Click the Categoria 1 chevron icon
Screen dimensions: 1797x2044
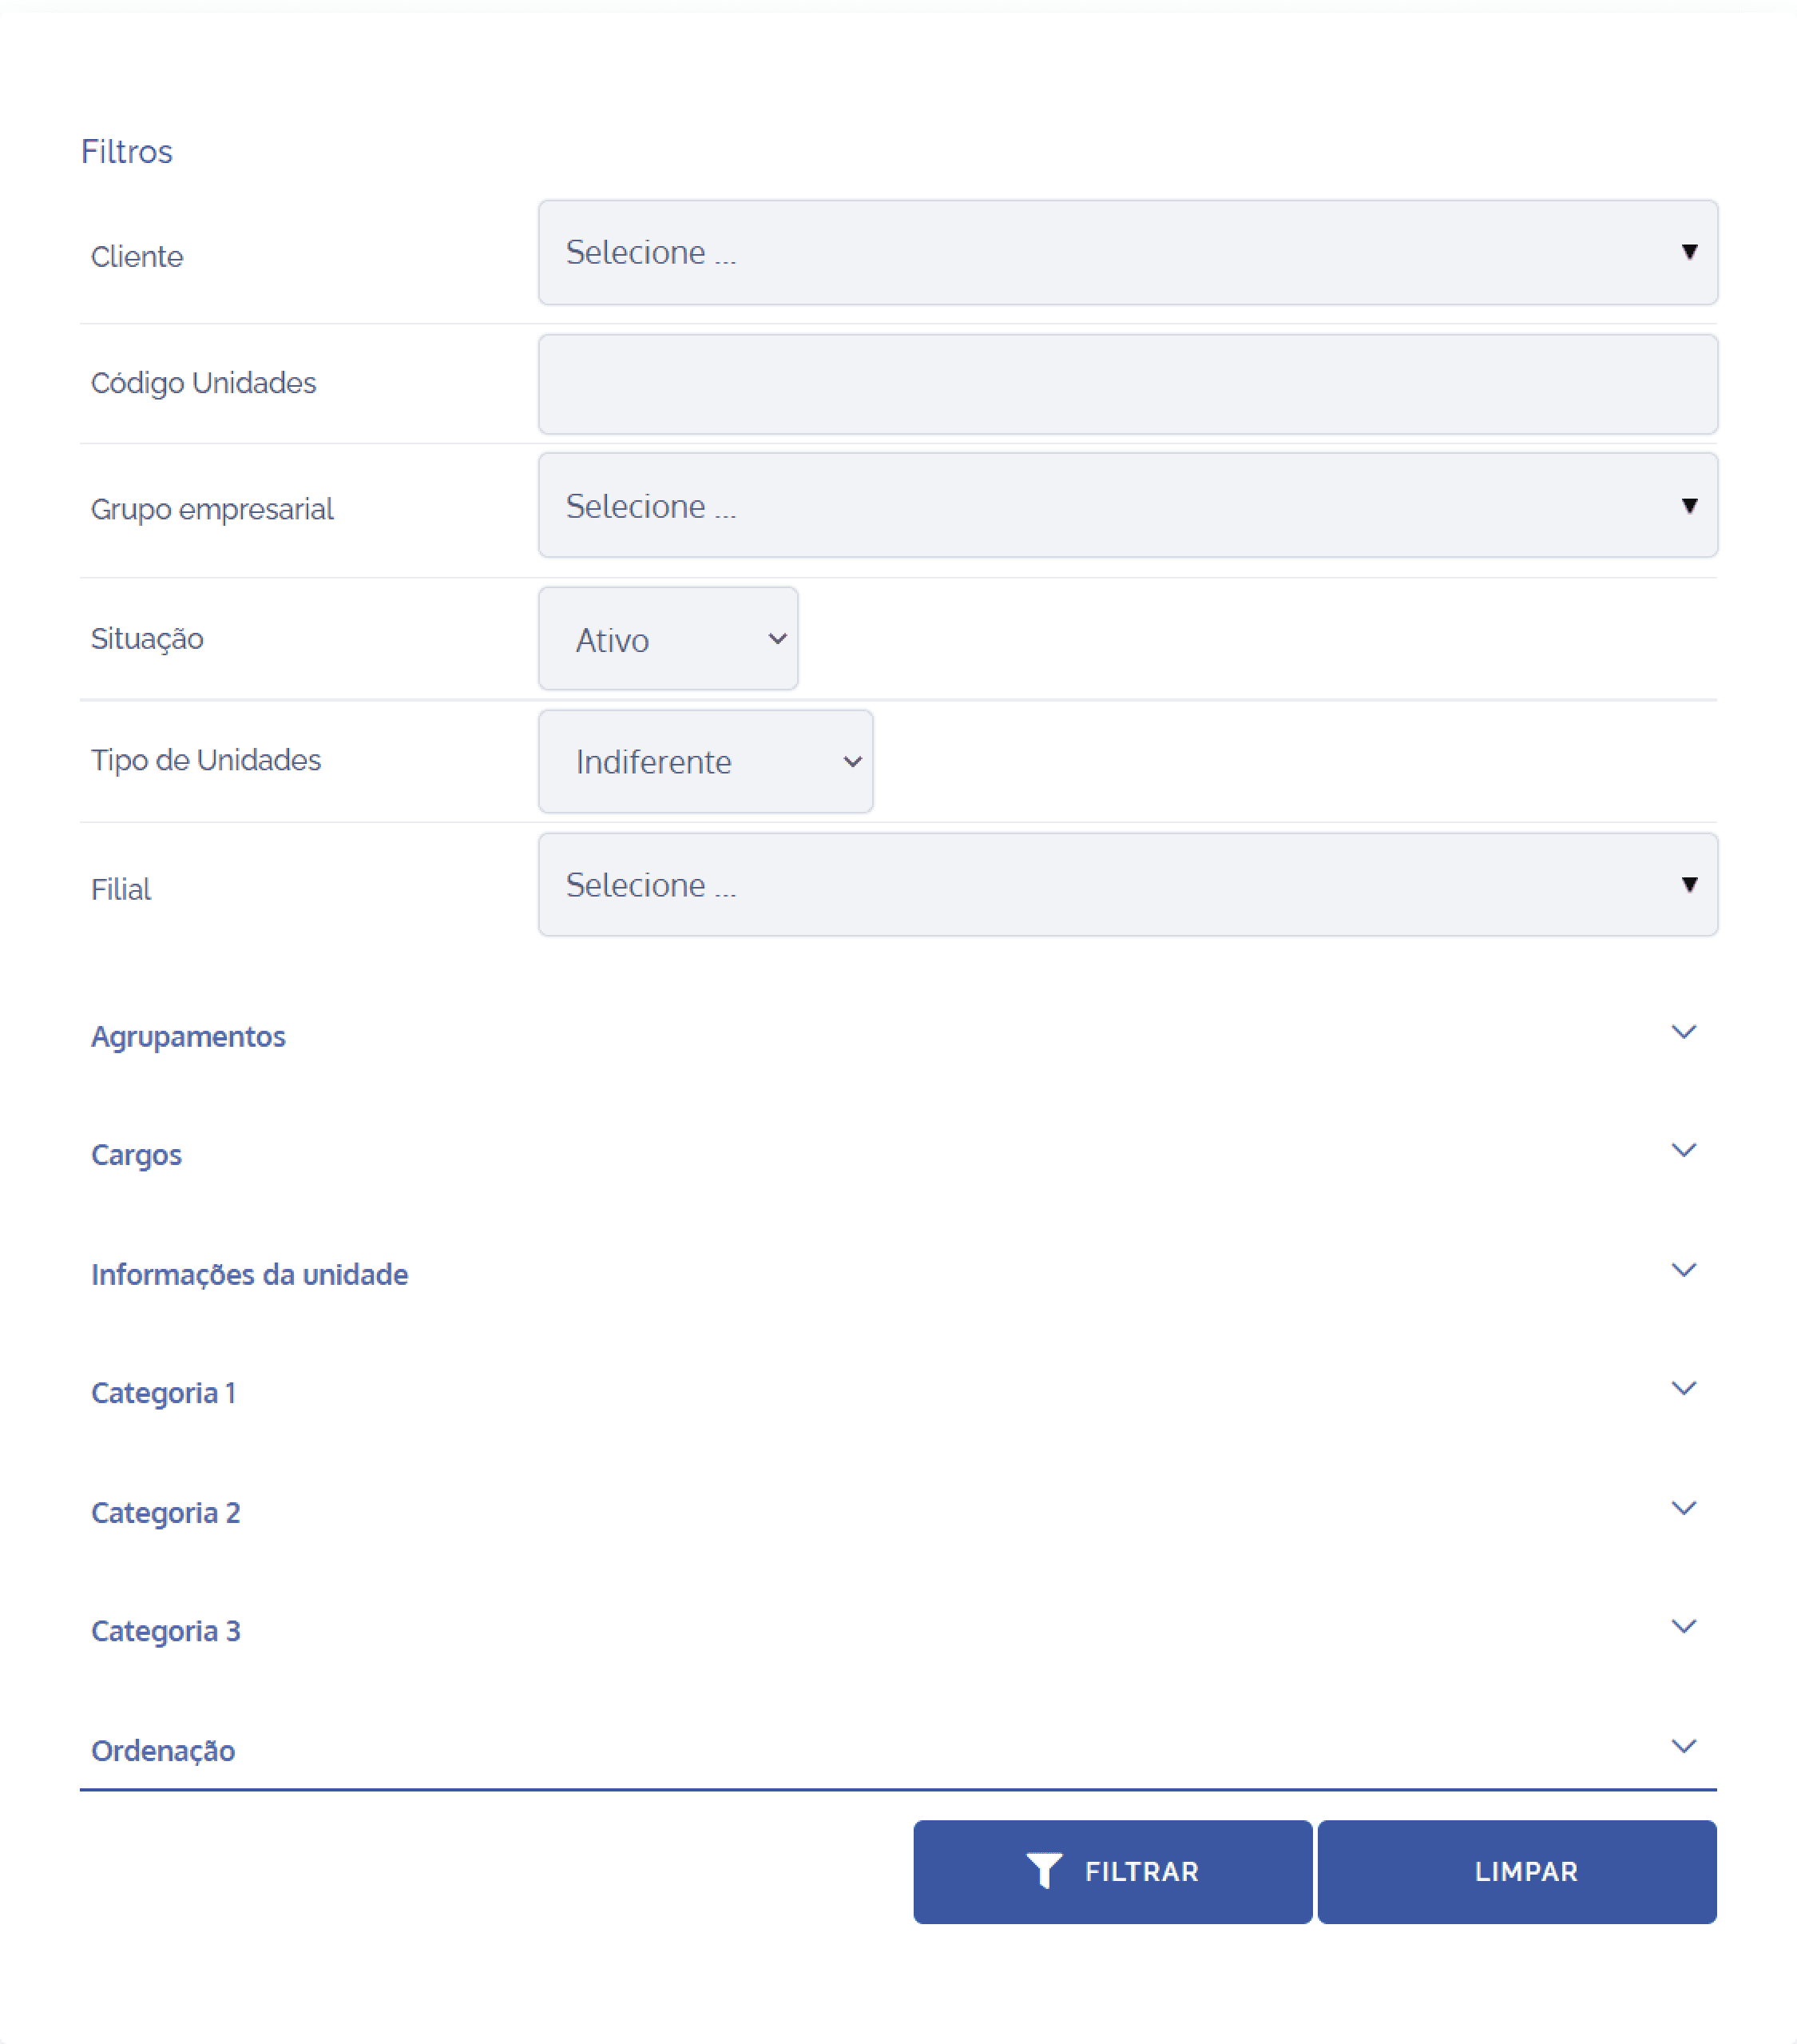click(1684, 1389)
